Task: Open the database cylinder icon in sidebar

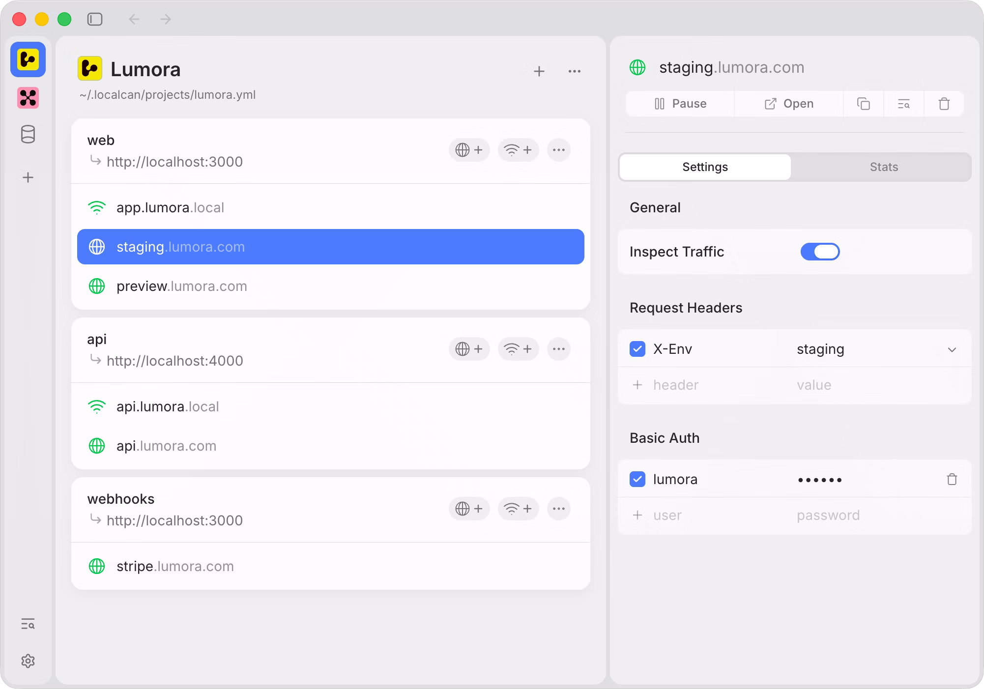Action: pos(28,134)
